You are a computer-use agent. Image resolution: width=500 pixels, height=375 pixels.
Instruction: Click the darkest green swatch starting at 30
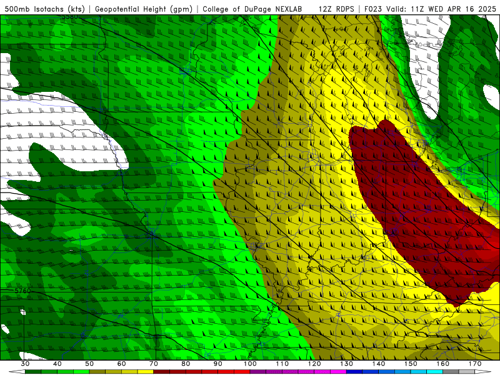click(33, 372)
